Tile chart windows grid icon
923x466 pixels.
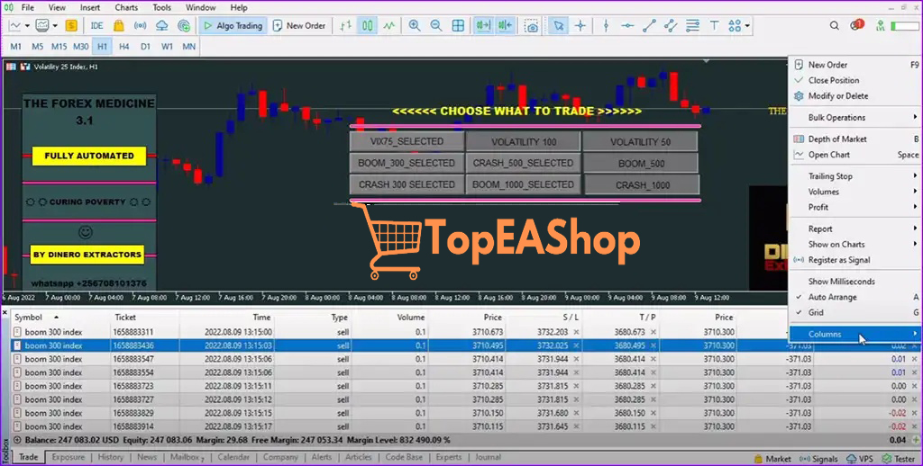(458, 26)
